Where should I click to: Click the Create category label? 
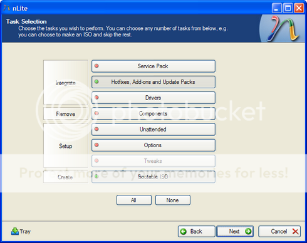pos(66,177)
